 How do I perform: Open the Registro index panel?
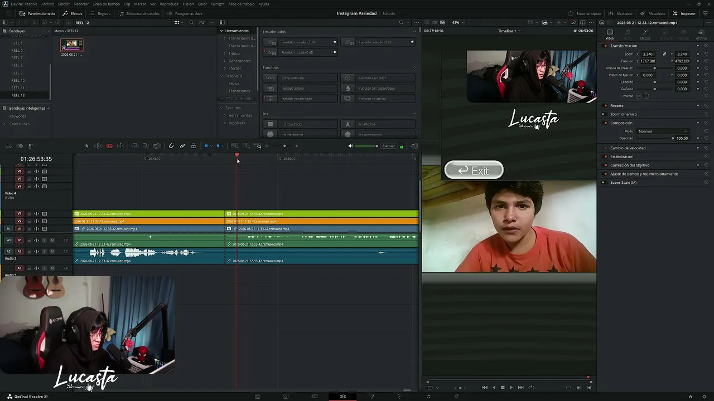click(100, 13)
